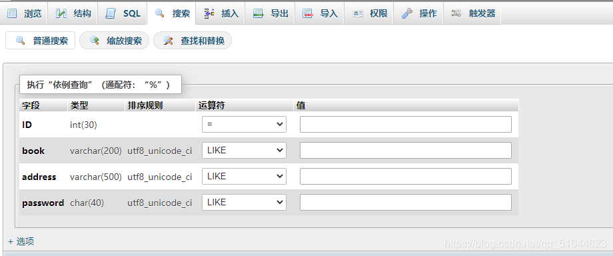Open the 导出 tab
Screen dimensions: 613x256
[270, 14]
